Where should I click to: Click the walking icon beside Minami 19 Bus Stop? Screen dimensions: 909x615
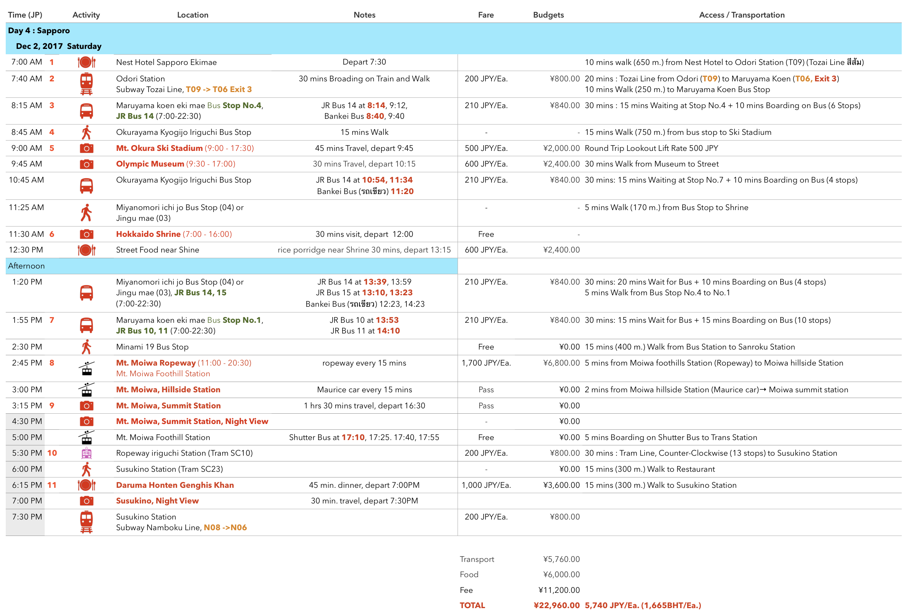pos(86,347)
